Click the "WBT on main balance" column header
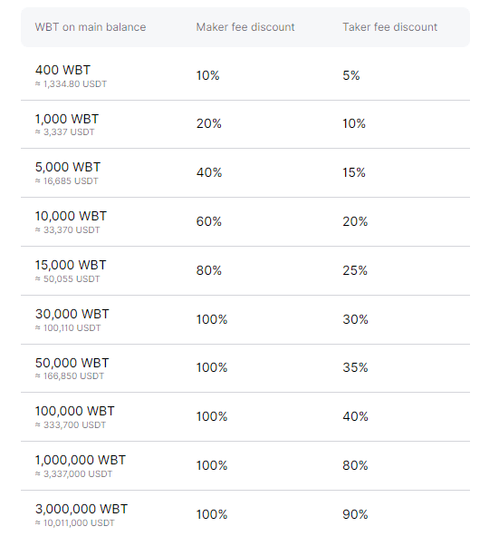480x546 pixels. pos(91,27)
